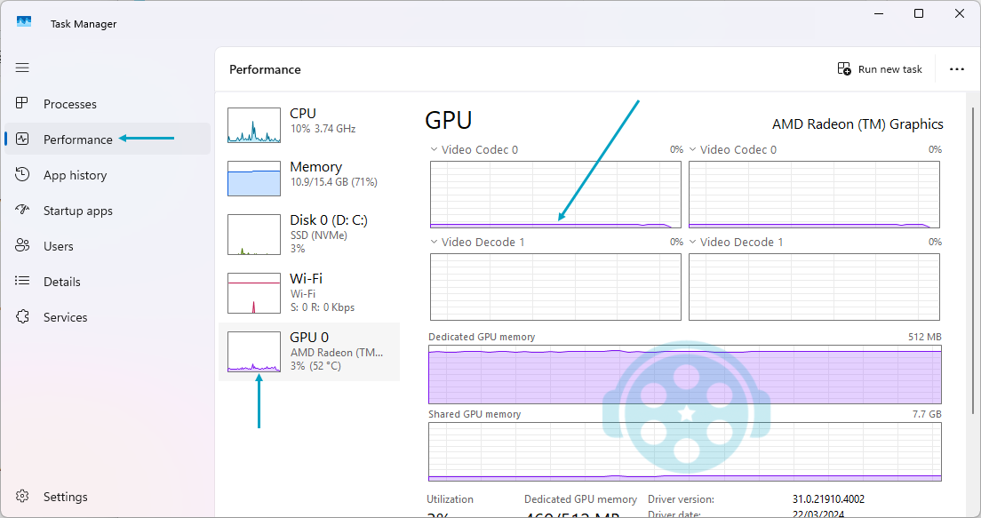Expand the right Video Decode 1 engine dropdown
Image resolution: width=981 pixels, height=518 pixels.
(x=692, y=242)
